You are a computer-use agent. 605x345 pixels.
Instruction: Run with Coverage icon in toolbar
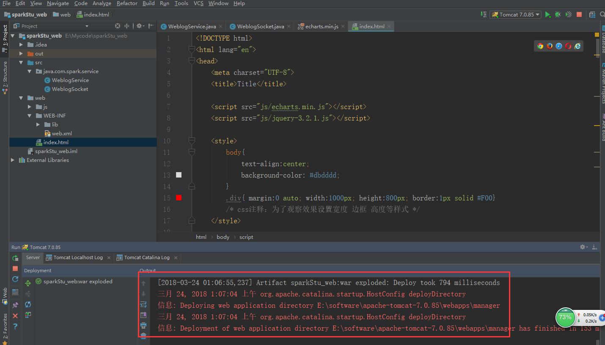(569, 14)
